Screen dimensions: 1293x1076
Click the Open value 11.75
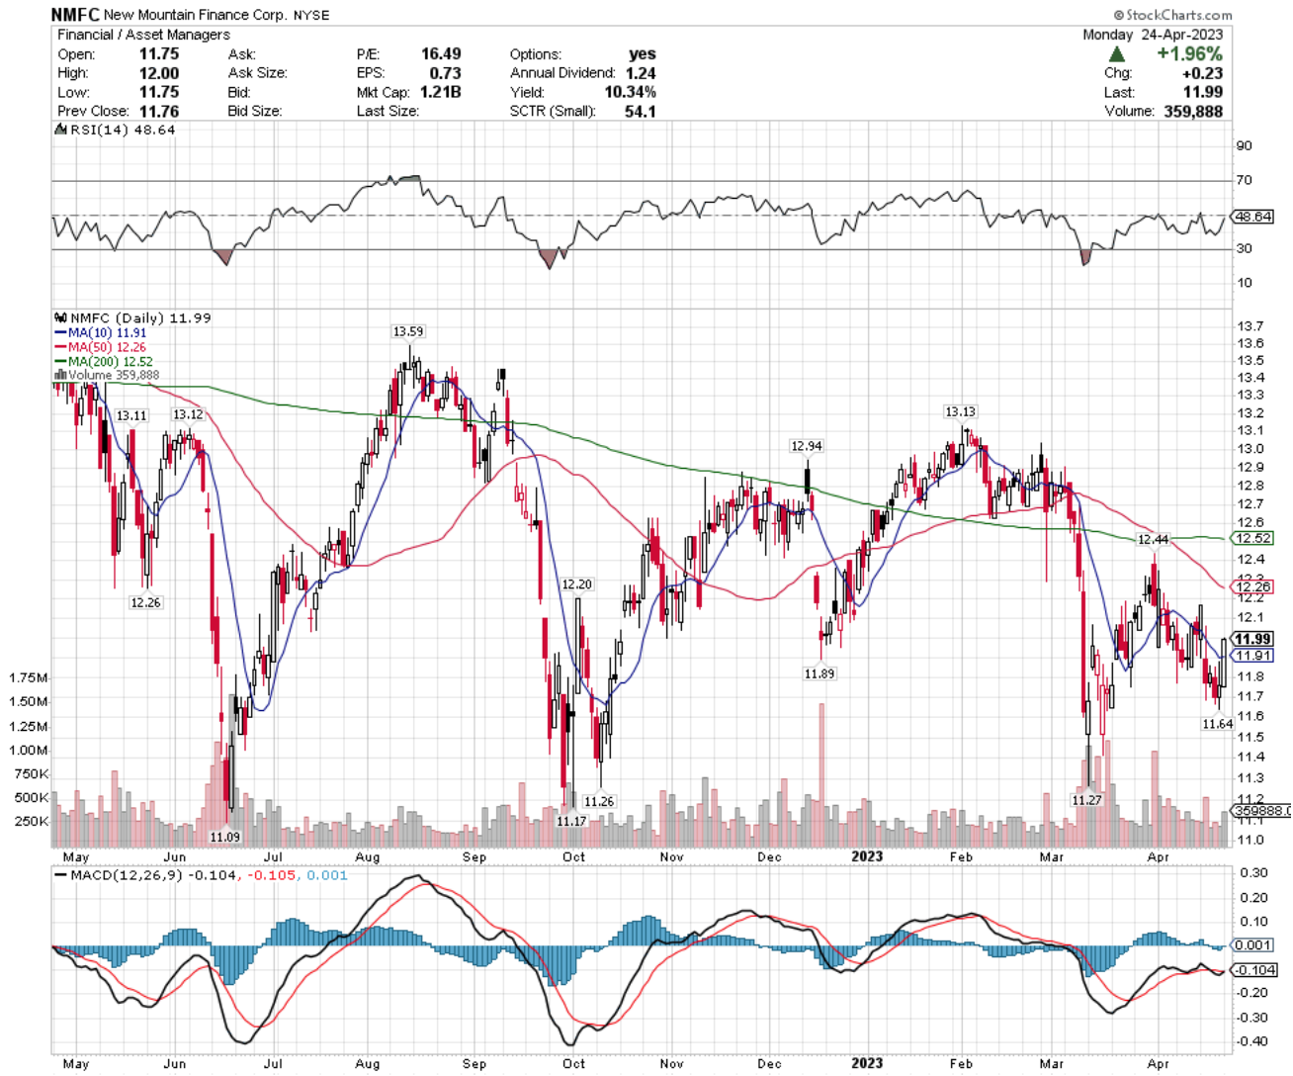click(159, 54)
